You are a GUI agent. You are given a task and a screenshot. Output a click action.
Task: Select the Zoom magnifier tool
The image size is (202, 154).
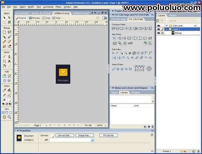click(x=9, y=117)
